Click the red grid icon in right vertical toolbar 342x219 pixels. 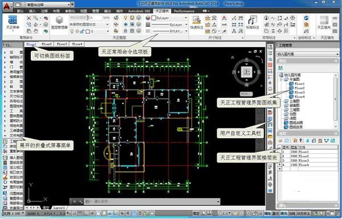pos(270,65)
